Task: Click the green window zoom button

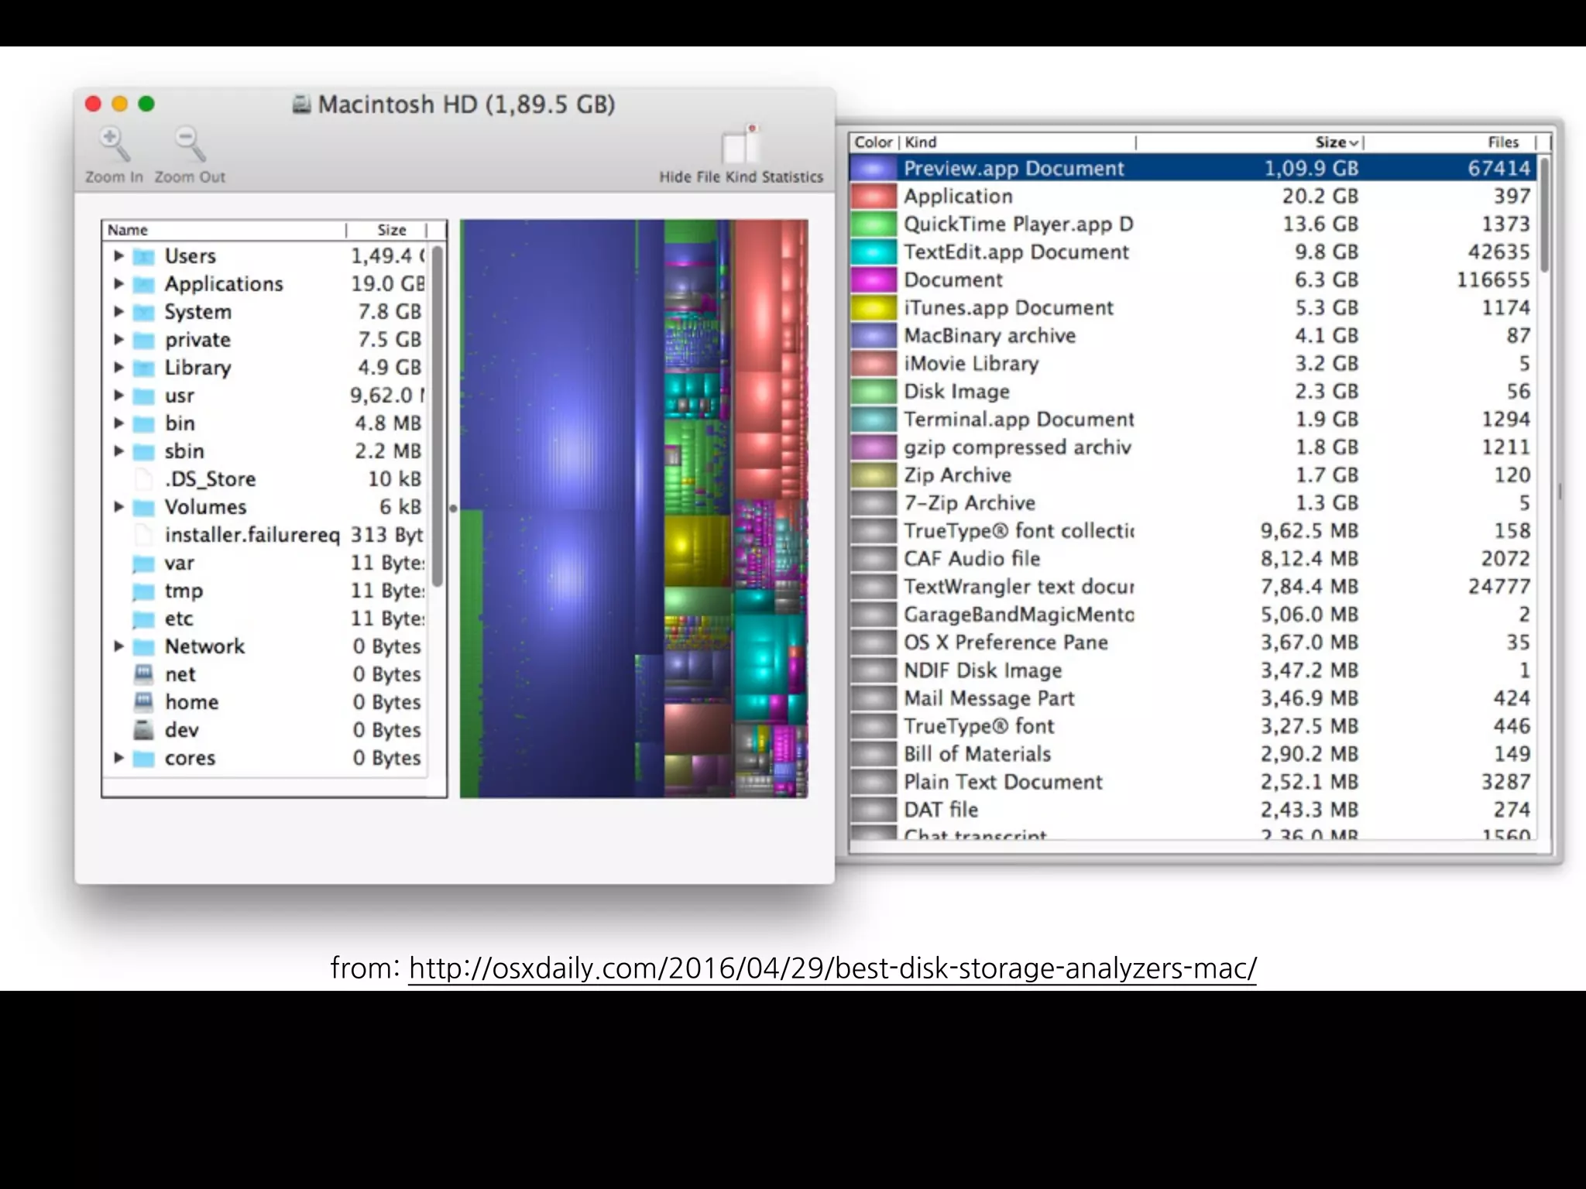Action: coord(146,104)
